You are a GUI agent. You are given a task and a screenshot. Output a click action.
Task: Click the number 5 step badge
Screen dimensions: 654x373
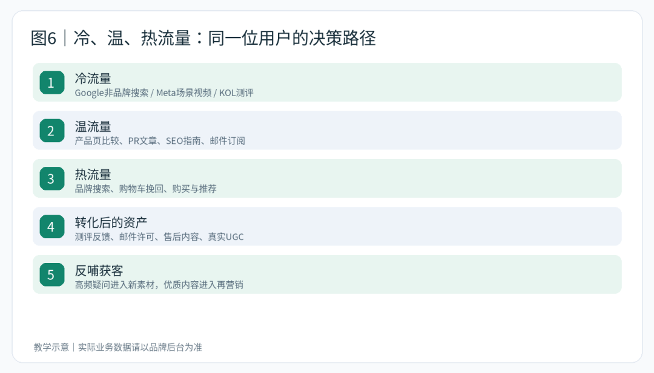tap(52, 274)
